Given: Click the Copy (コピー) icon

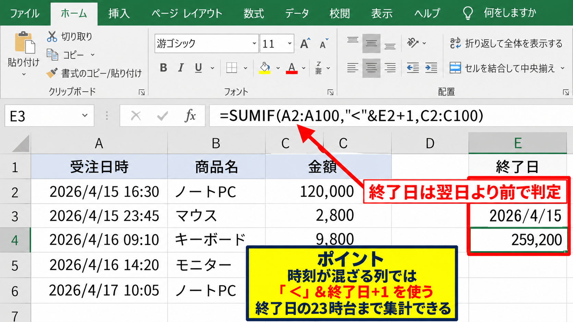Looking at the screenshot, I should (52, 54).
